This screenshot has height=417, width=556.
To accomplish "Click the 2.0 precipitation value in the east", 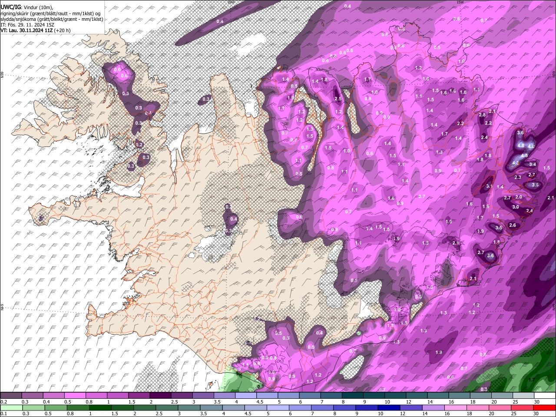I will [x=518, y=197].
